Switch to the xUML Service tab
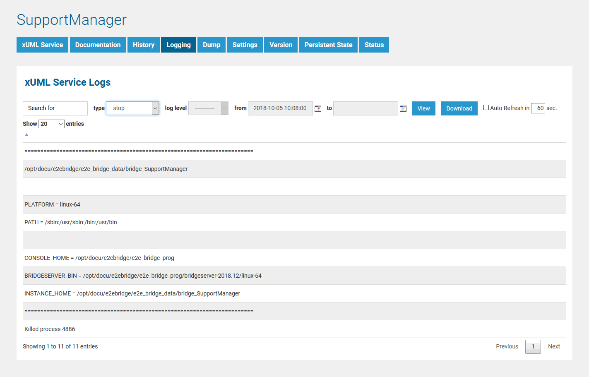The width and height of the screenshot is (589, 377). pos(42,45)
